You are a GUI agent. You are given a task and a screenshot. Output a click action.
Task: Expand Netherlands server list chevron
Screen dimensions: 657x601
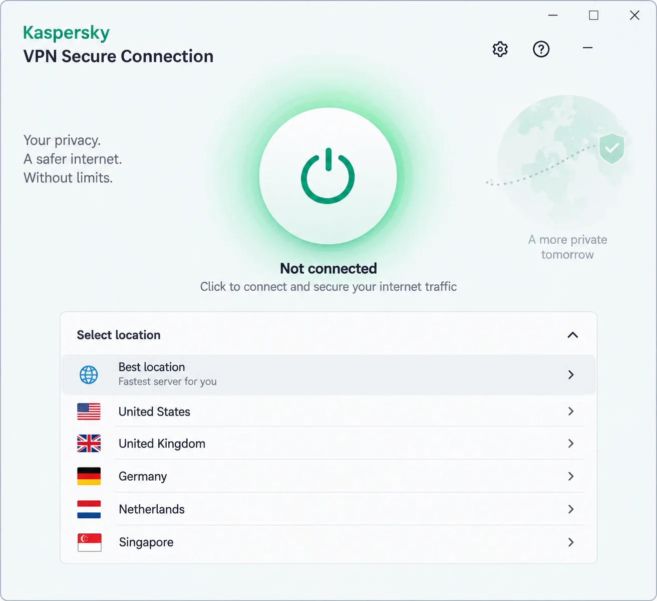(571, 509)
